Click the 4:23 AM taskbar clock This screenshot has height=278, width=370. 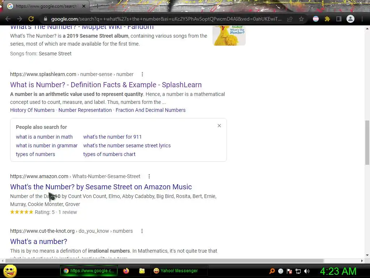tap(338, 271)
